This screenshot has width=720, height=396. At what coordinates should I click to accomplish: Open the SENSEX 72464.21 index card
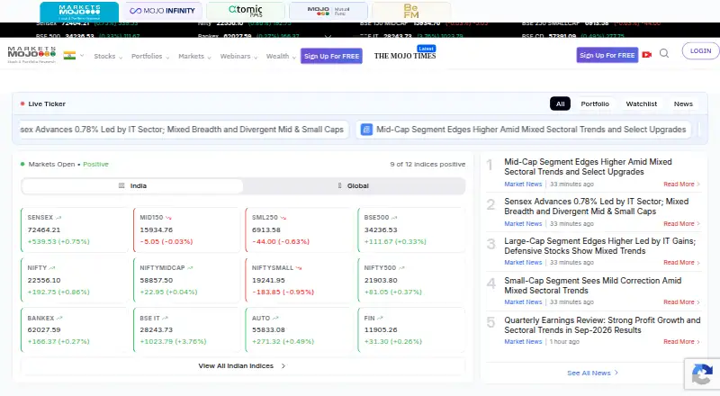(74, 229)
